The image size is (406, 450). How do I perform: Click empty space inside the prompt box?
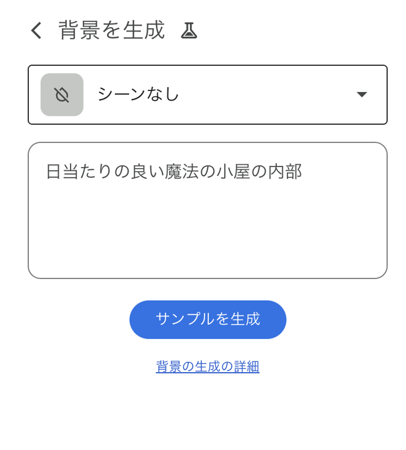tap(208, 231)
